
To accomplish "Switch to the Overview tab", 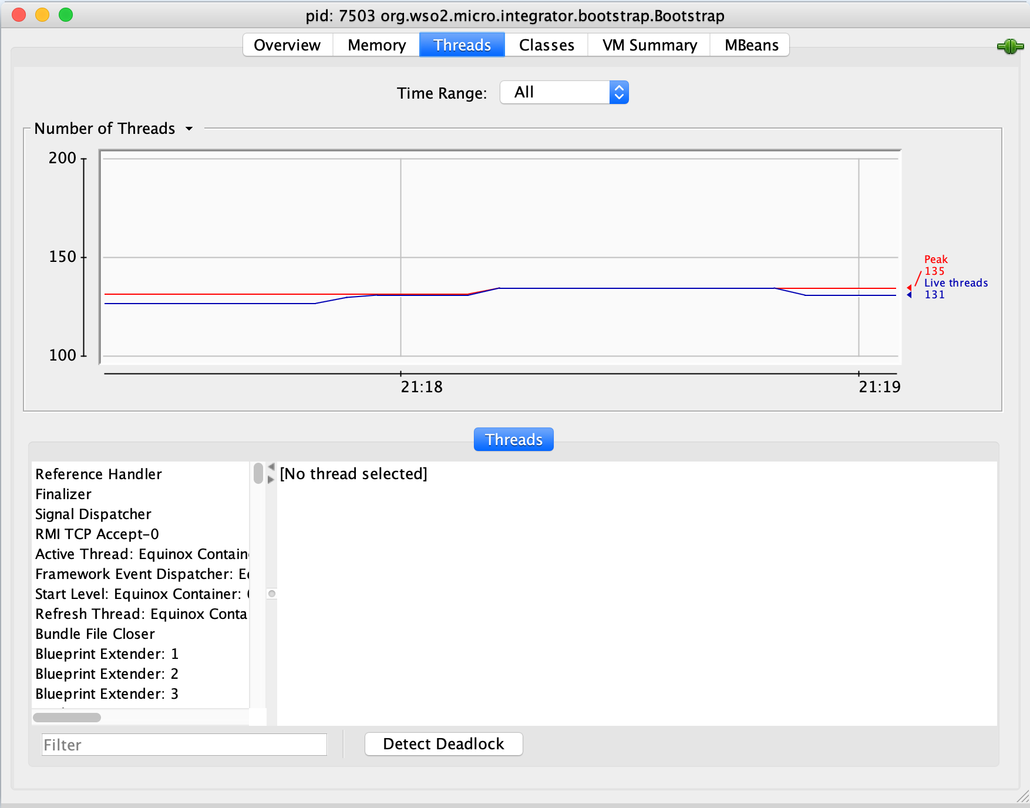I will (287, 45).
